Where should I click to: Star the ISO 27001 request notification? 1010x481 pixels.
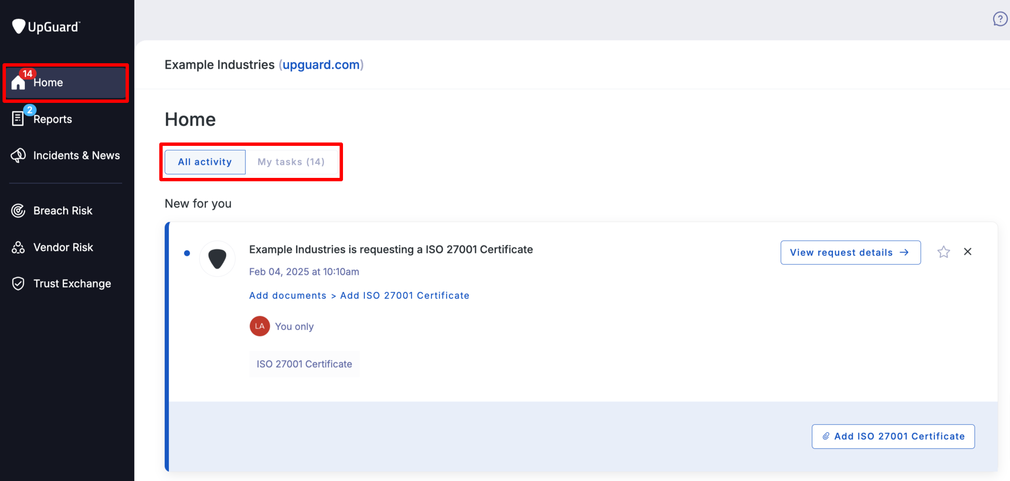pyautogui.click(x=943, y=252)
